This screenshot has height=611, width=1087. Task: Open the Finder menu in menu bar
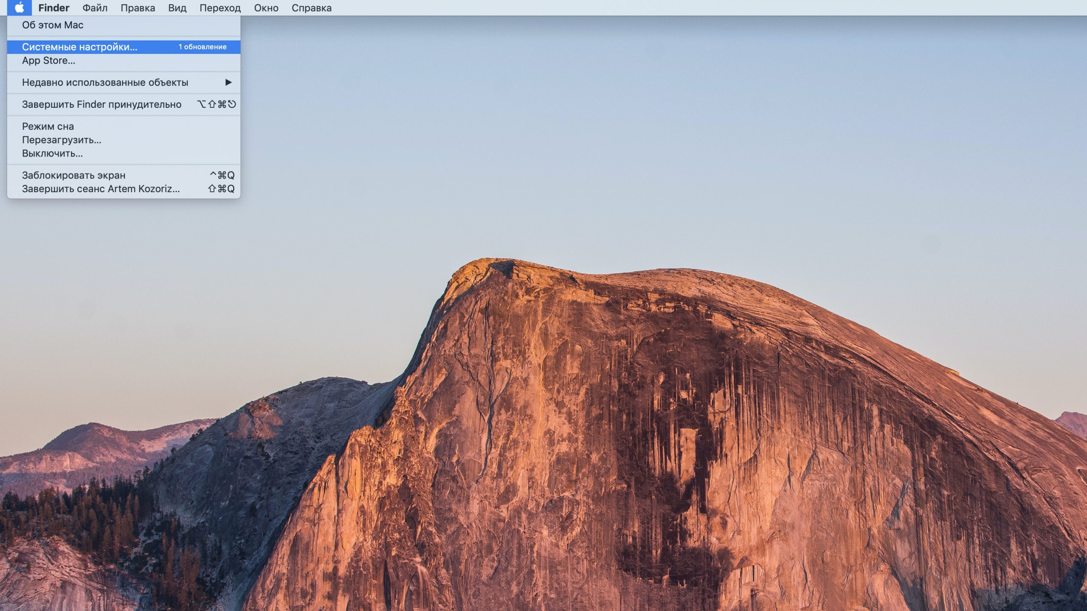54,8
